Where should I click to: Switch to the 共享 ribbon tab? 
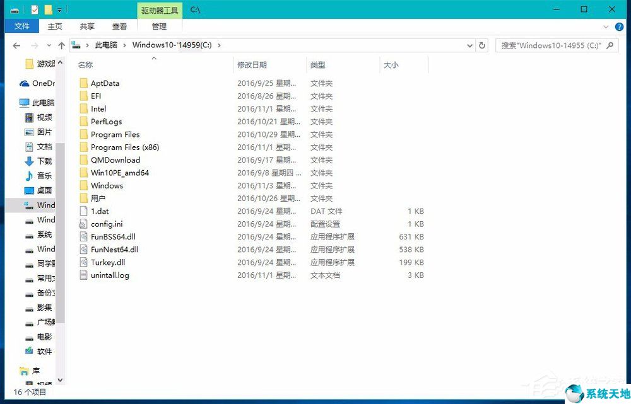(87, 26)
